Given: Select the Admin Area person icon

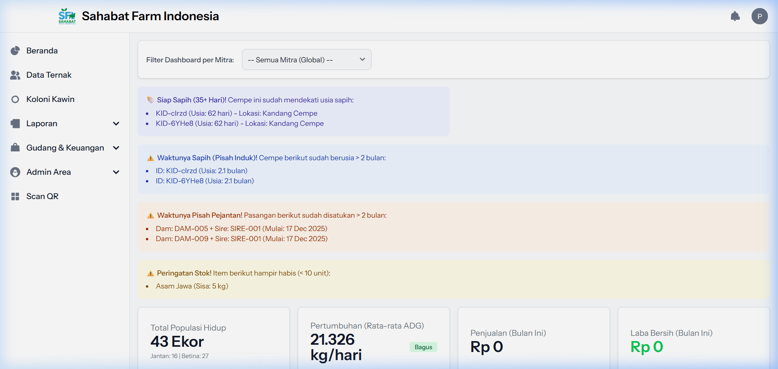Looking at the screenshot, I should coord(15,172).
